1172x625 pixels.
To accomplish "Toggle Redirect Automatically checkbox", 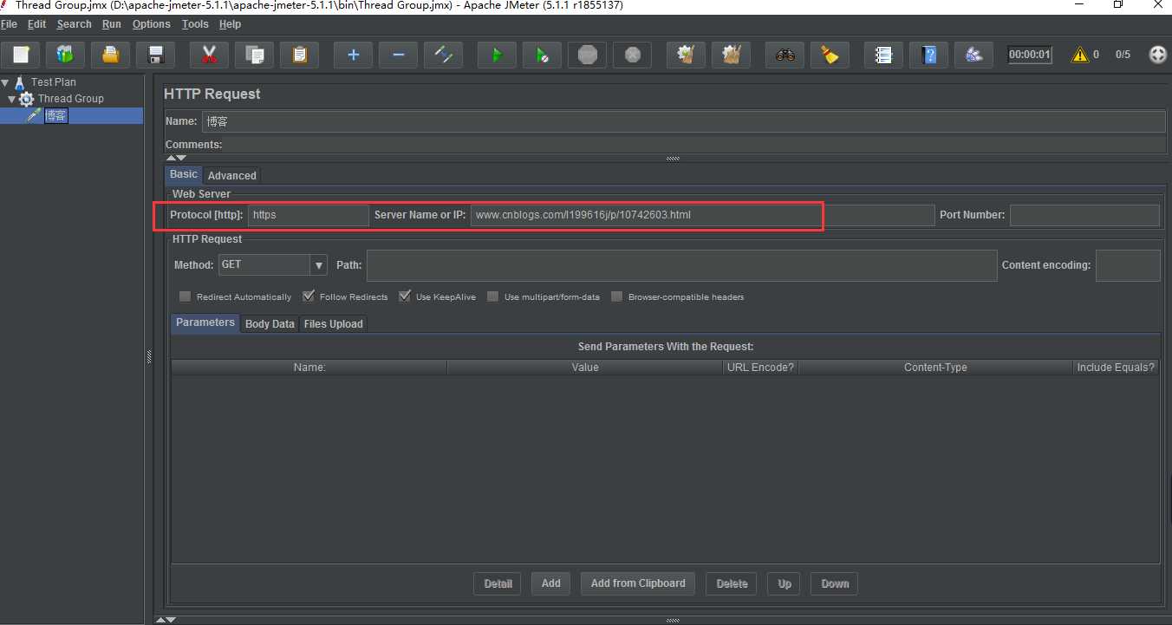I will click(185, 296).
